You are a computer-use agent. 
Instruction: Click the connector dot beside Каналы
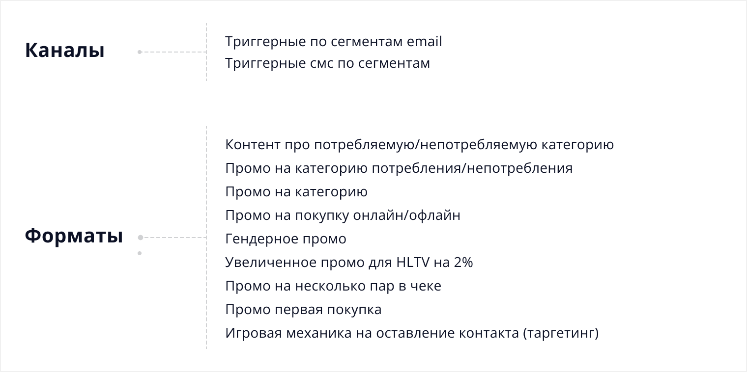140,52
